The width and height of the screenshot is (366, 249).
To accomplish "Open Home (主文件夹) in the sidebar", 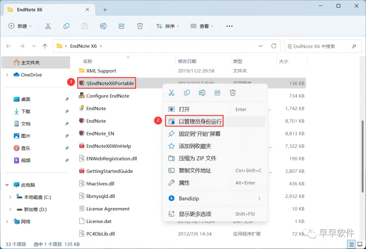I will coord(36,63).
